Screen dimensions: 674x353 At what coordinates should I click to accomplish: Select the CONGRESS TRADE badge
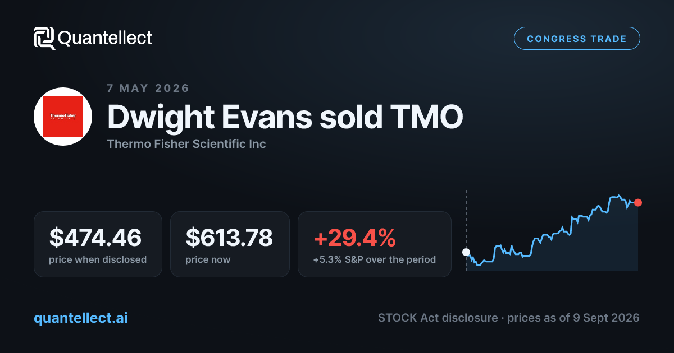pos(577,39)
